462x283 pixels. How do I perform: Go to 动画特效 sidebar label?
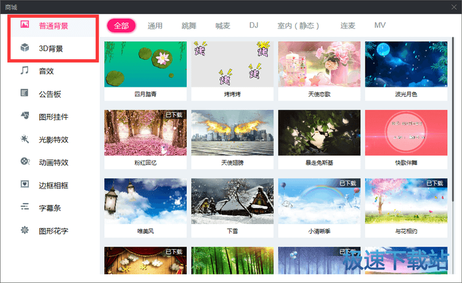point(54,162)
